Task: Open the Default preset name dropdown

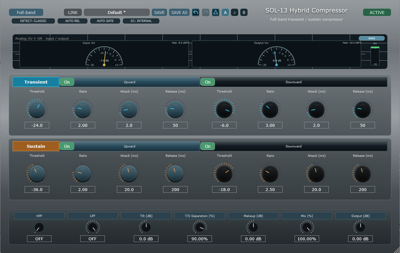Action: 117,12
